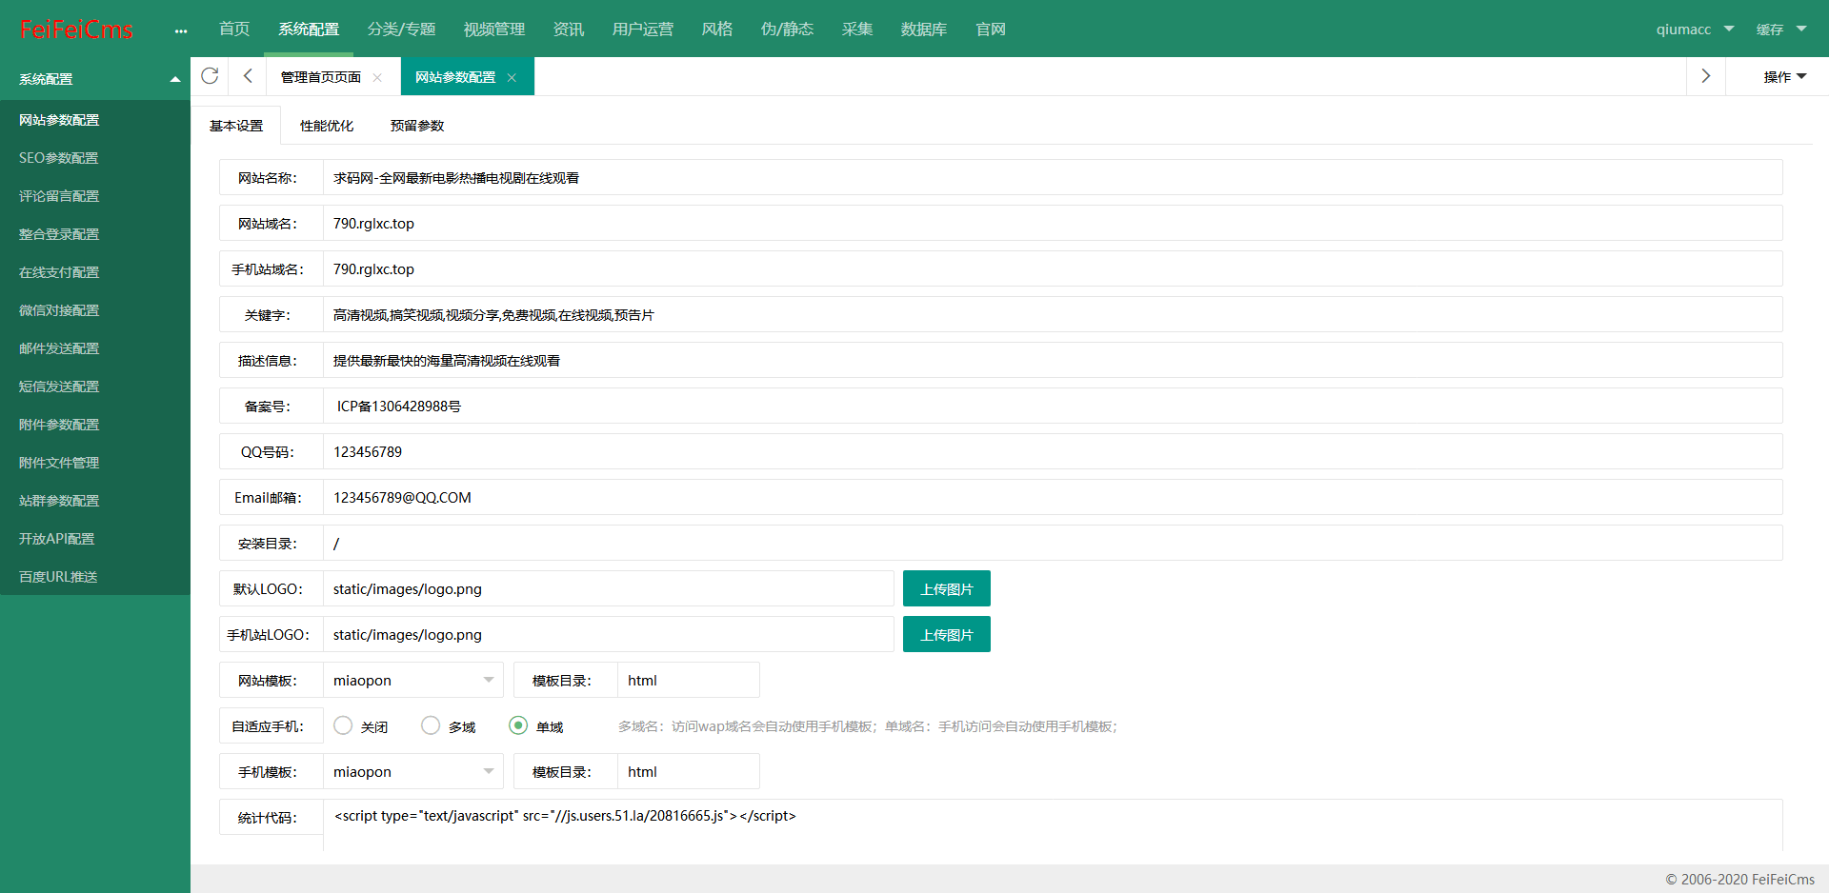Click the refresh page icon
The width and height of the screenshot is (1829, 893).
tap(210, 76)
